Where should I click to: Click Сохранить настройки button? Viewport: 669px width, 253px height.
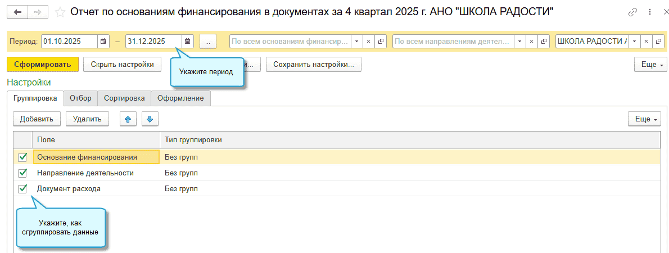[x=313, y=65]
